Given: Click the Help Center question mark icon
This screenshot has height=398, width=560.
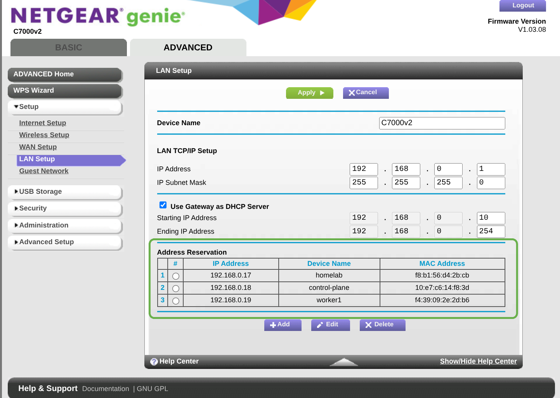Looking at the screenshot, I should coord(154,361).
